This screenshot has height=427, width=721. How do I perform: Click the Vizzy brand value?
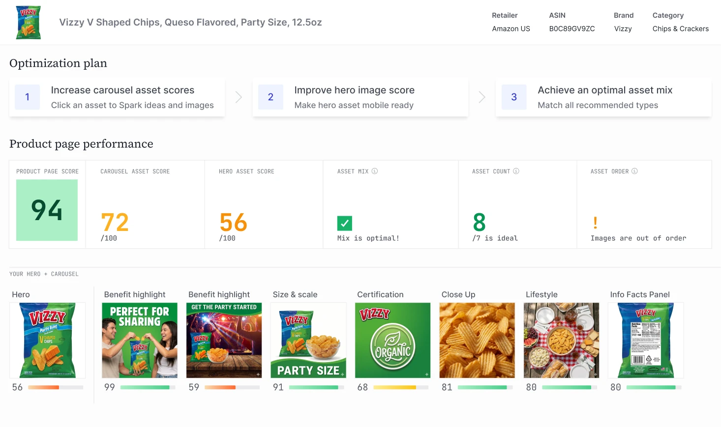pos(623,28)
